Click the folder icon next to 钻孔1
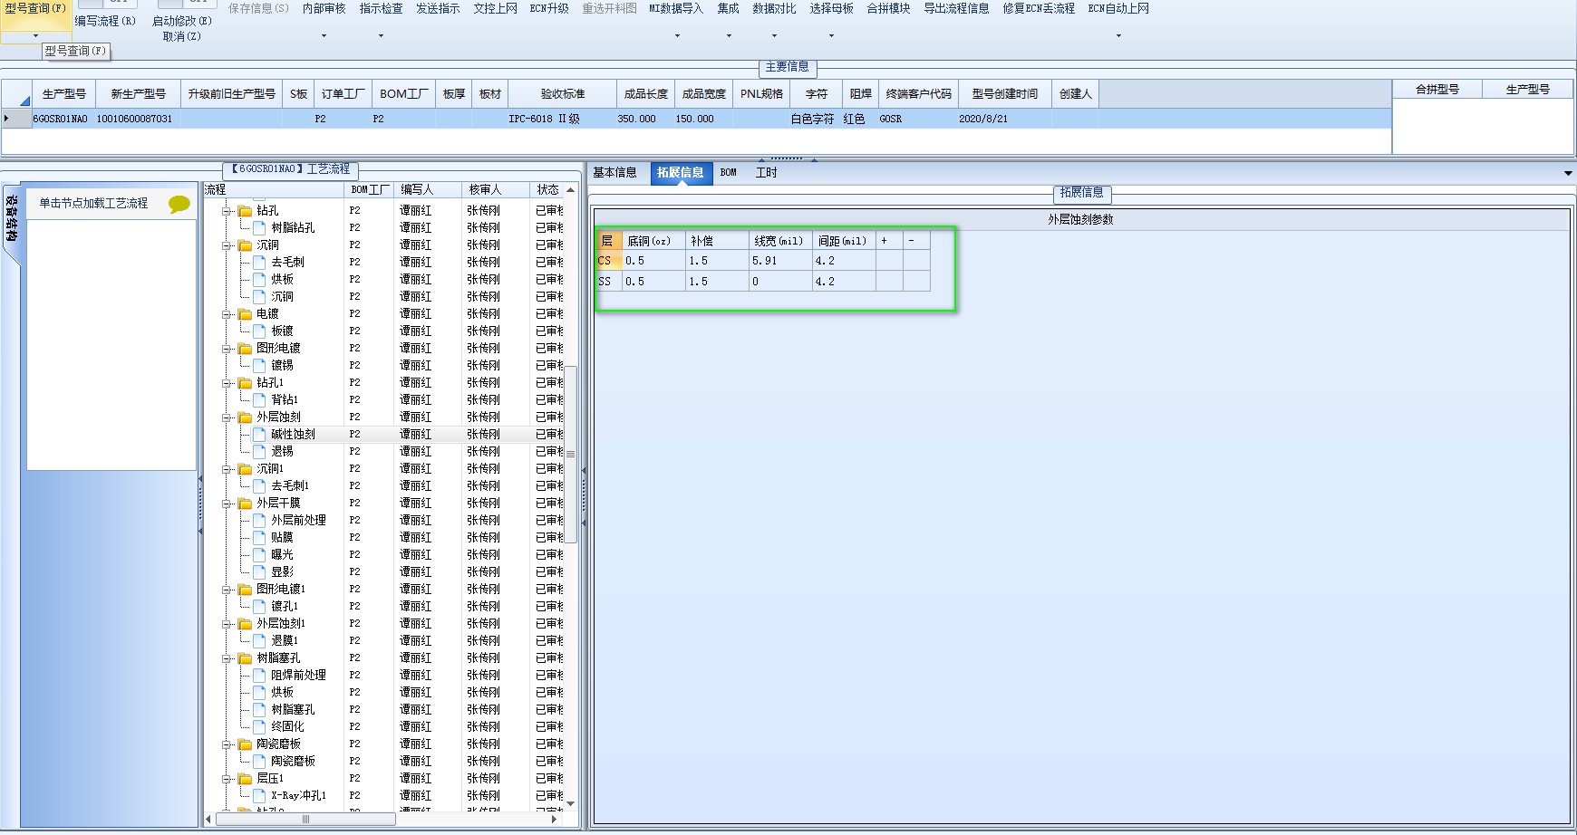 click(245, 383)
